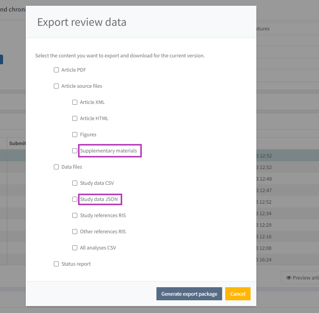Toggle the Other references RIS checkbox
Viewport: 319px width, 313px height.
point(75,232)
